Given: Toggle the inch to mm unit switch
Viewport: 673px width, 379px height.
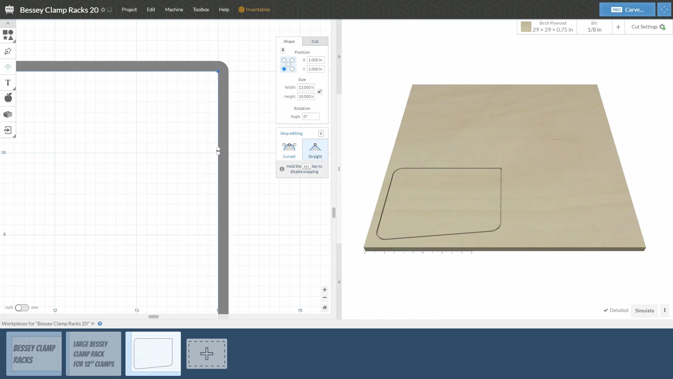Looking at the screenshot, I should click(22, 308).
